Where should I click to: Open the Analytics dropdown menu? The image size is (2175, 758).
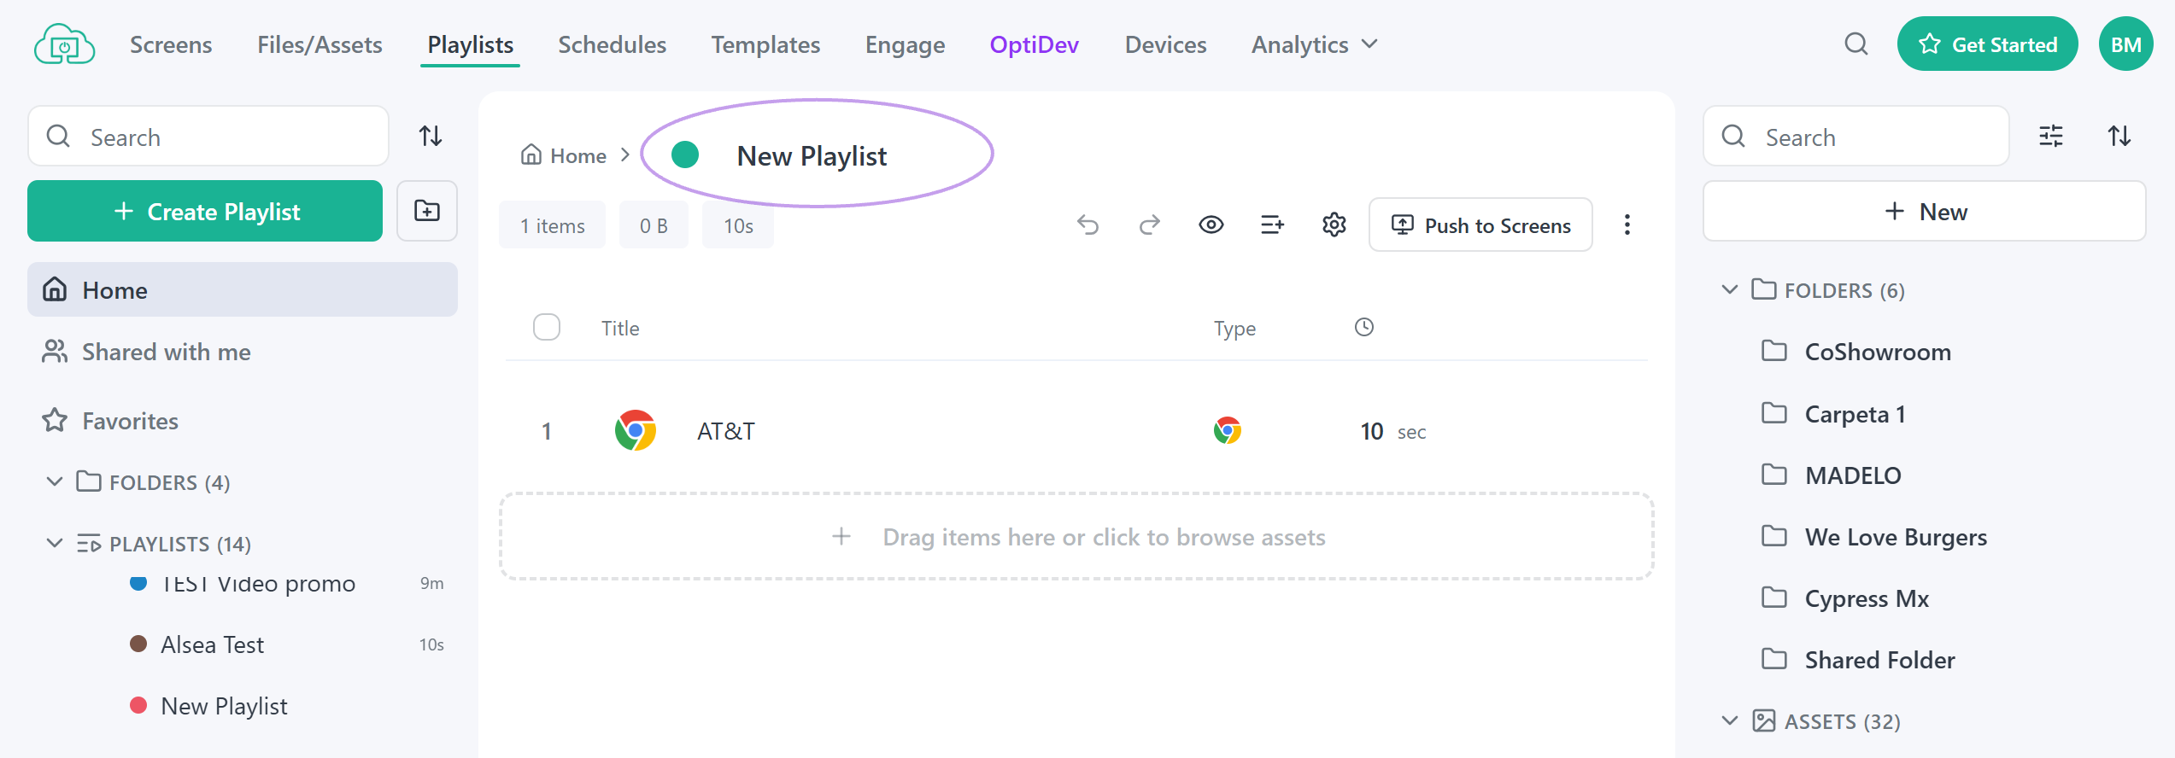1315,44
